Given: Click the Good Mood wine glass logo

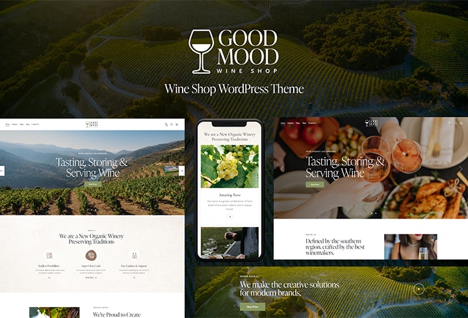Looking at the screenshot, I should 234,51.
